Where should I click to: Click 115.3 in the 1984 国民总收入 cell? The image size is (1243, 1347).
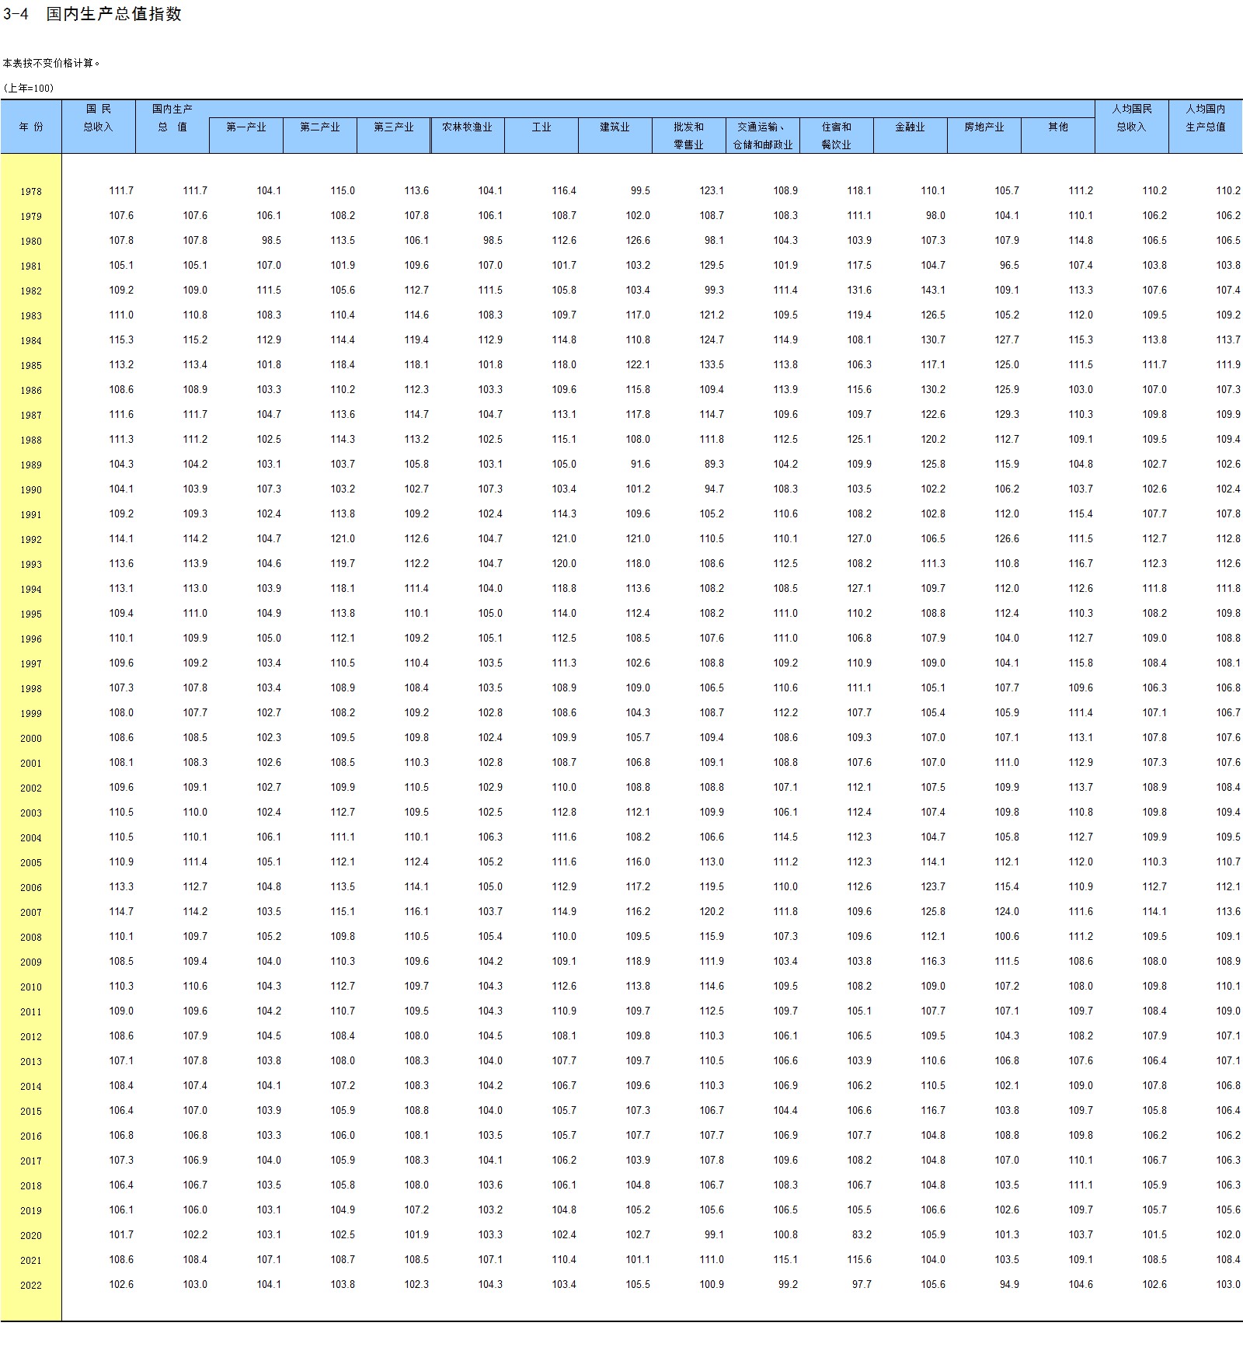(121, 340)
